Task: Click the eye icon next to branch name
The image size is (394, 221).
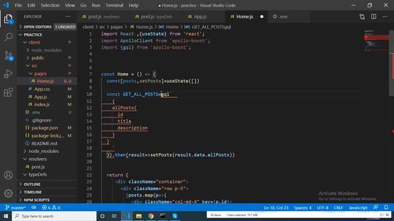Action: [34, 207]
